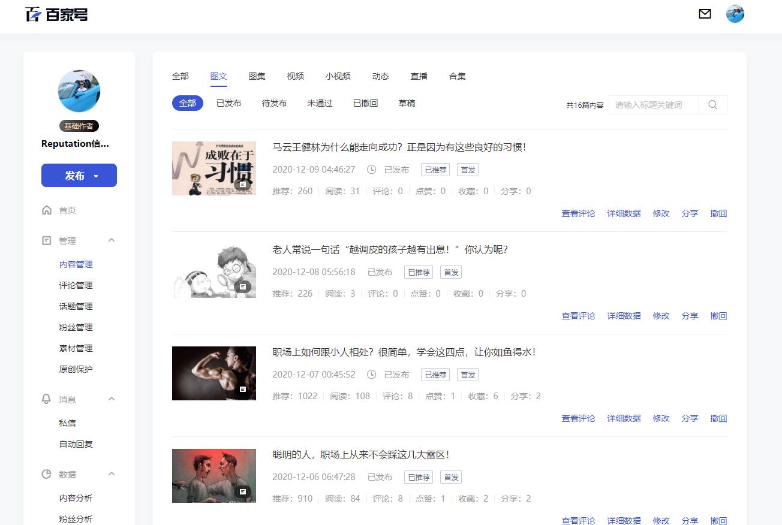This screenshot has width=782, height=525.
Task: Filter by 待发布 status
Action: coord(275,103)
